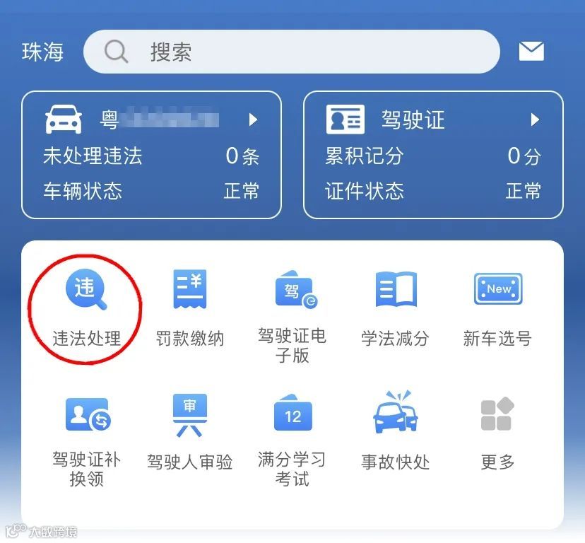The height and width of the screenshot is (543, 585).
Task: Tap the 更多 more services icon
Action: (497, 414)
